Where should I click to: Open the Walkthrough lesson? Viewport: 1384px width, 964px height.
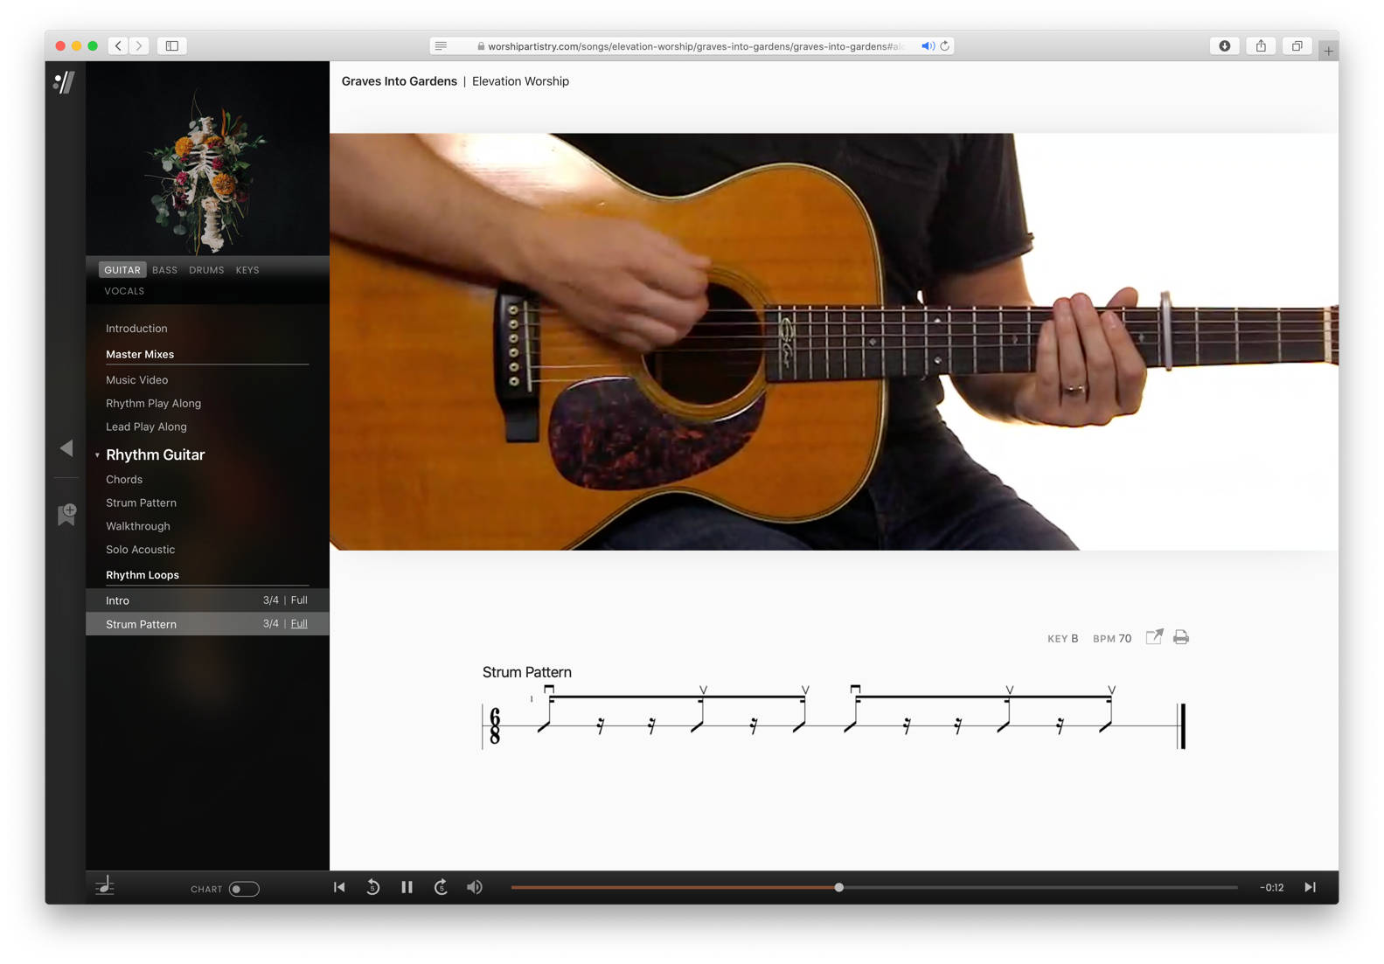pos(138,526)
